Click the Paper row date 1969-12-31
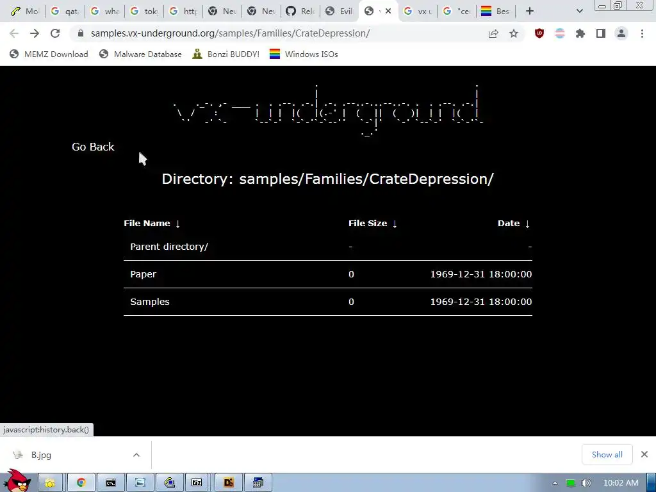Image resolution: width=656 pixels, height=492 pixels. [481, 274]
